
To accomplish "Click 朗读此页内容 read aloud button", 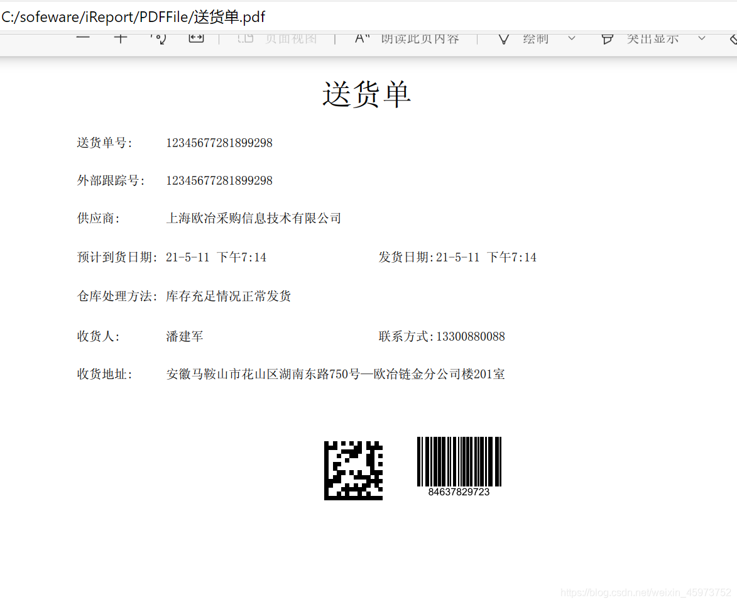I will (x=407, y=38).
